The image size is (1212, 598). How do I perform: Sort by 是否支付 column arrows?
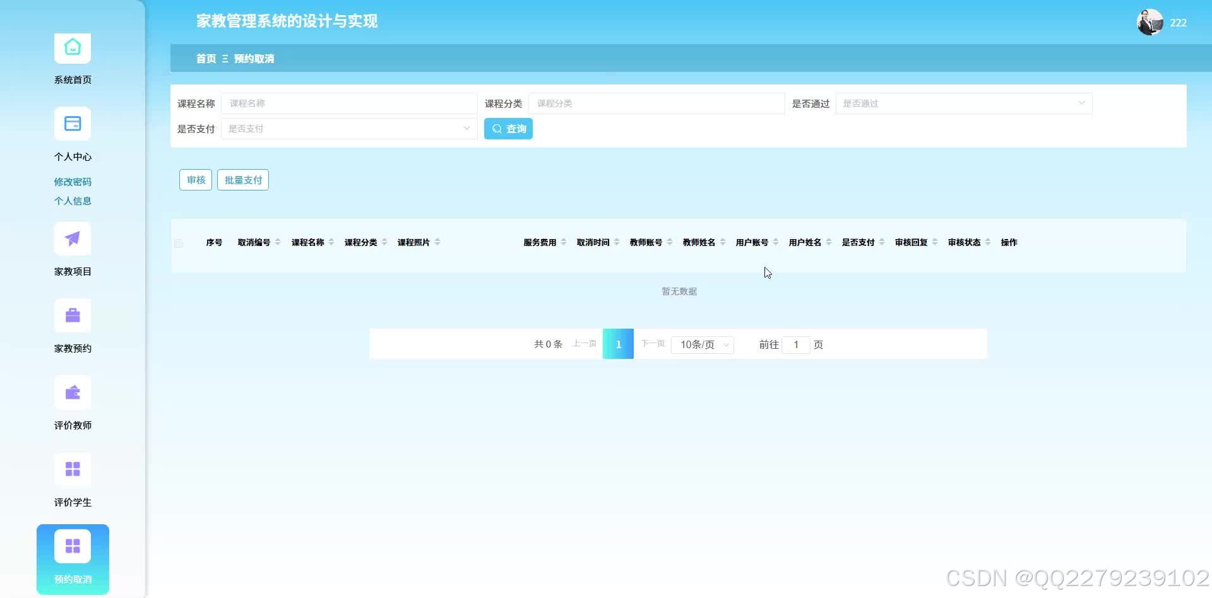[x=882, y=242]
